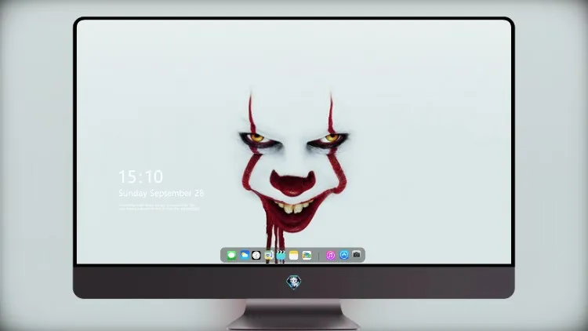The image size is (588, 331).
Task: Open the pink iTunes music app
Action: (330, 255)
